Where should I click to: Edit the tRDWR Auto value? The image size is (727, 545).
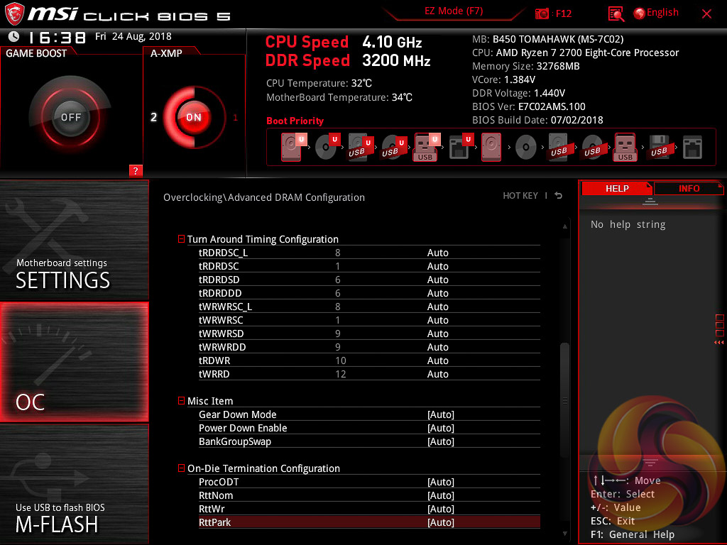click(437, 360)
